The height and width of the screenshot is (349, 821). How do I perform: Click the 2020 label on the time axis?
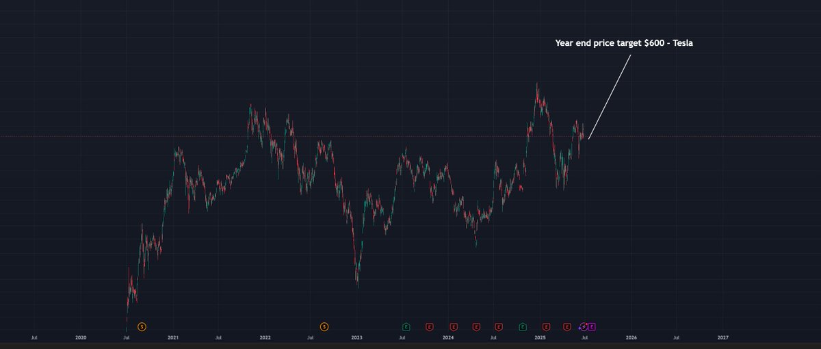[81, 337]
